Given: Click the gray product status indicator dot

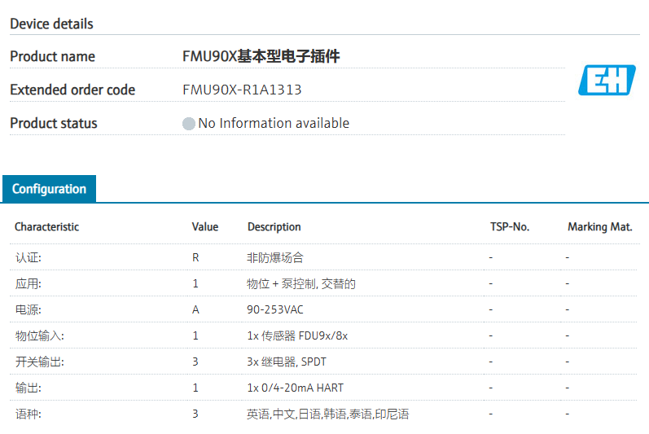Looking at the screenshot, I should [189, 124].
